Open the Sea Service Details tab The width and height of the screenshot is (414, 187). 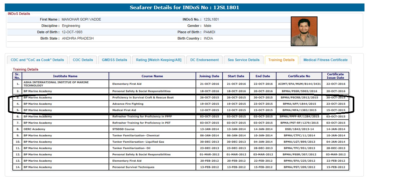click(x=244, y=60)
